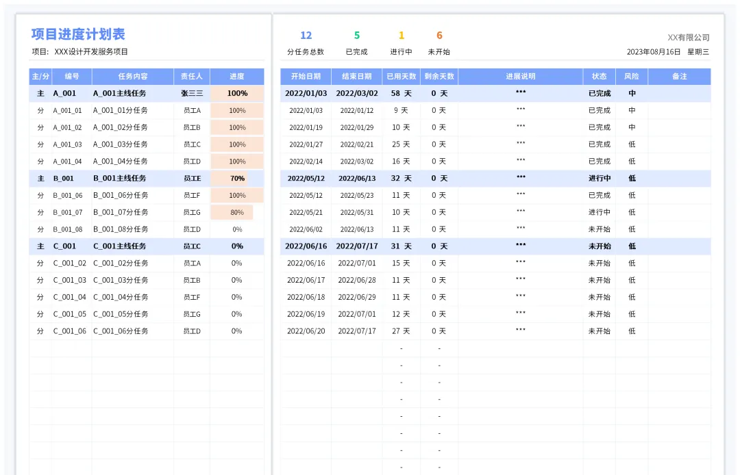Click end date 2022/06/29

[357, 297]
